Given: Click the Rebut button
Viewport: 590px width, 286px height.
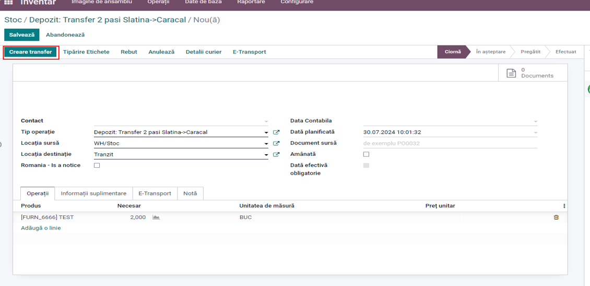Looking at the screenshot, I should [128, 52].
